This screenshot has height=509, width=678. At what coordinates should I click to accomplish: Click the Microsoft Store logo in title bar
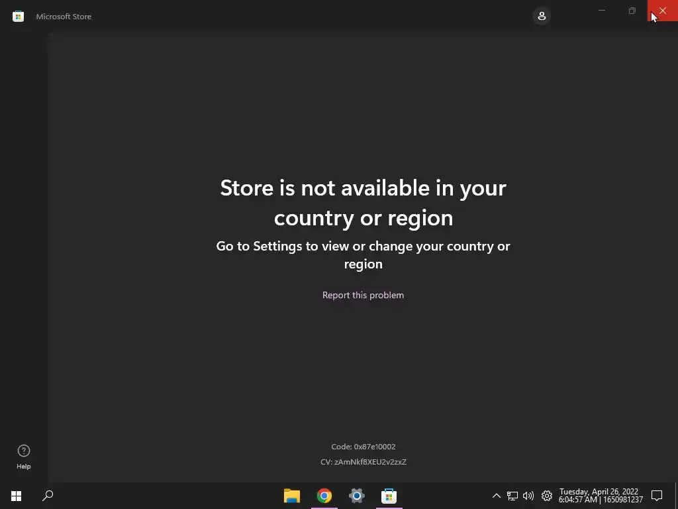18,17
